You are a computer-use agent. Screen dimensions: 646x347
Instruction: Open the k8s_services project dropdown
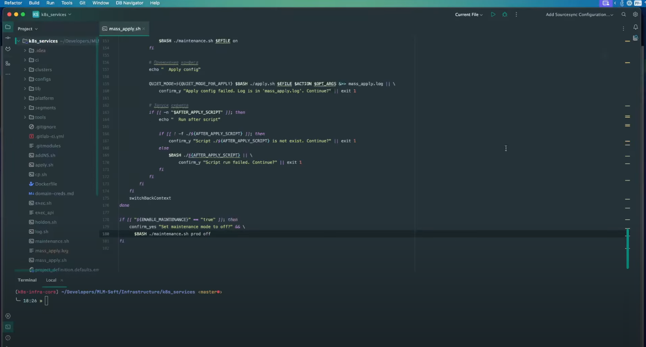click(x=56, y=14)
